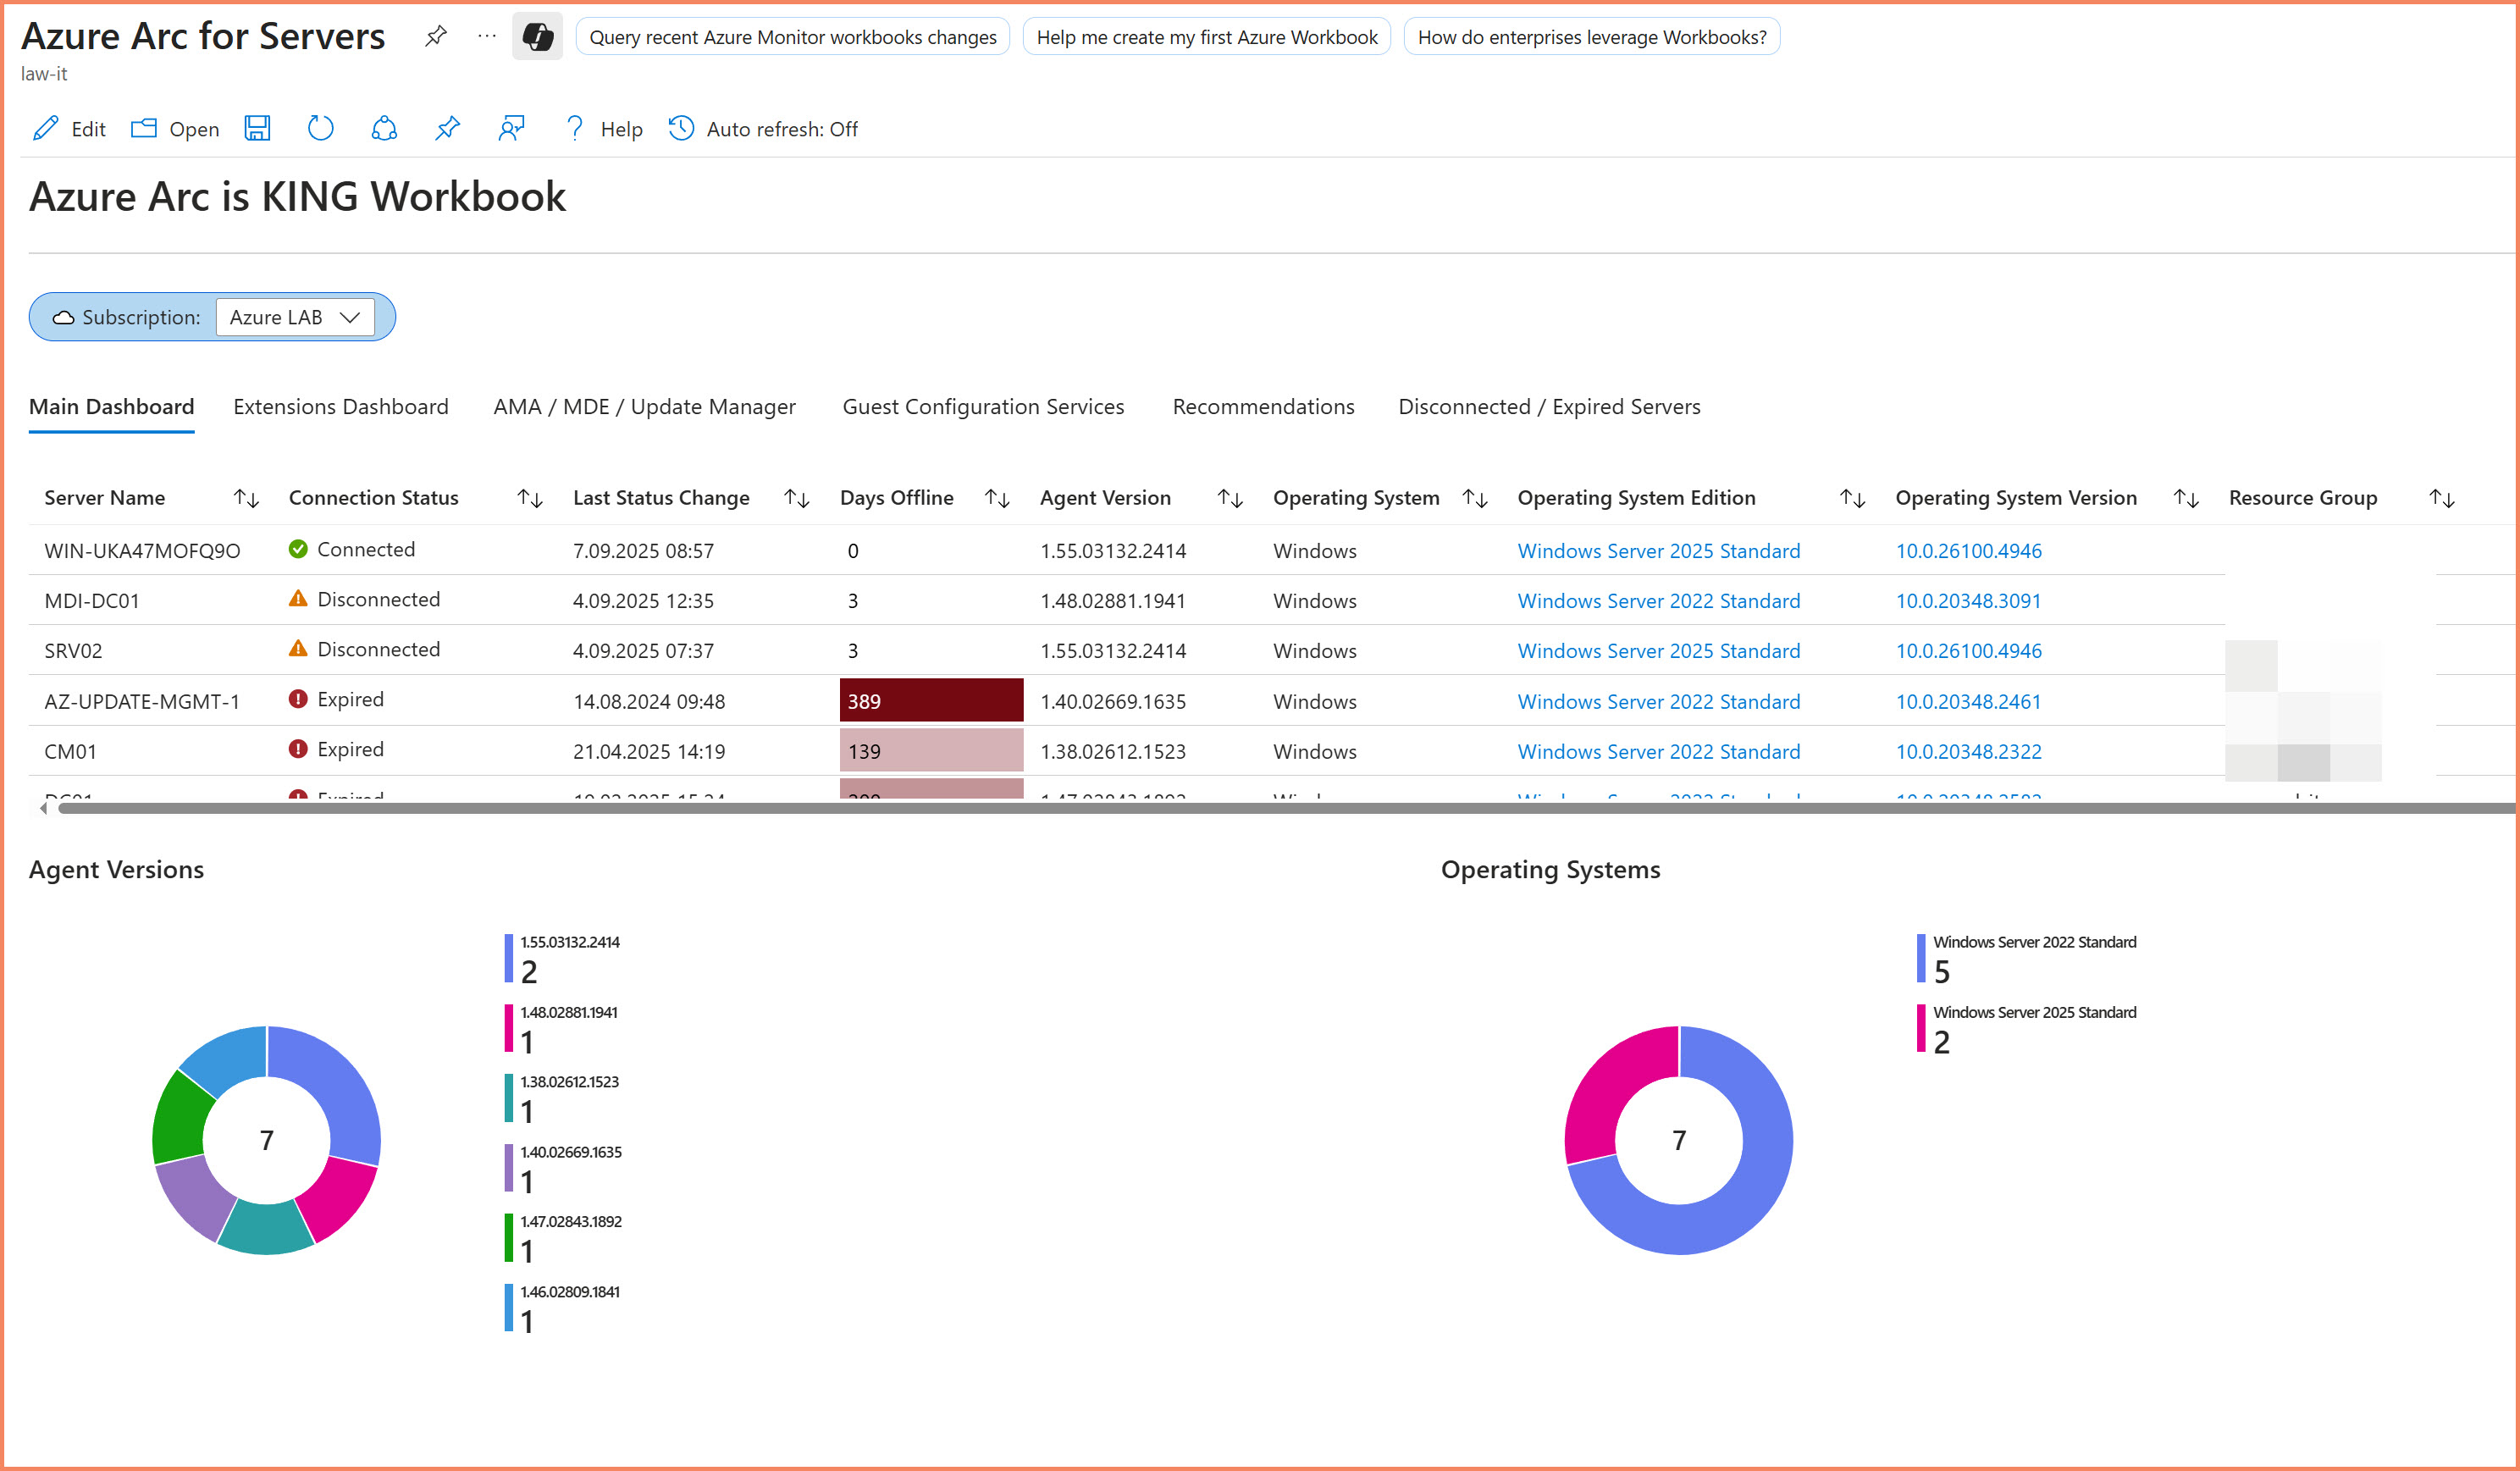The height and width of the screenshot is (1471, 2520).
Task: Sort by Last Status Change column arrows
Action: (797, 498)
